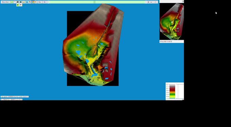Click the date and time label under overview
The height and width of the screenshot is (127, 231).
click(166, 42)
